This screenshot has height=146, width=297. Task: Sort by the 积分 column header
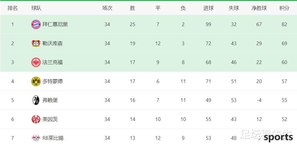coord(284,8)
